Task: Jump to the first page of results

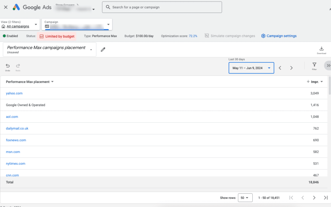Action: coord(291,197)
